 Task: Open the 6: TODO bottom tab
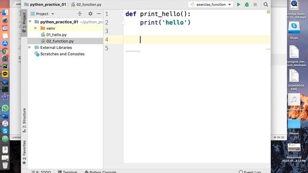point(41,172)
